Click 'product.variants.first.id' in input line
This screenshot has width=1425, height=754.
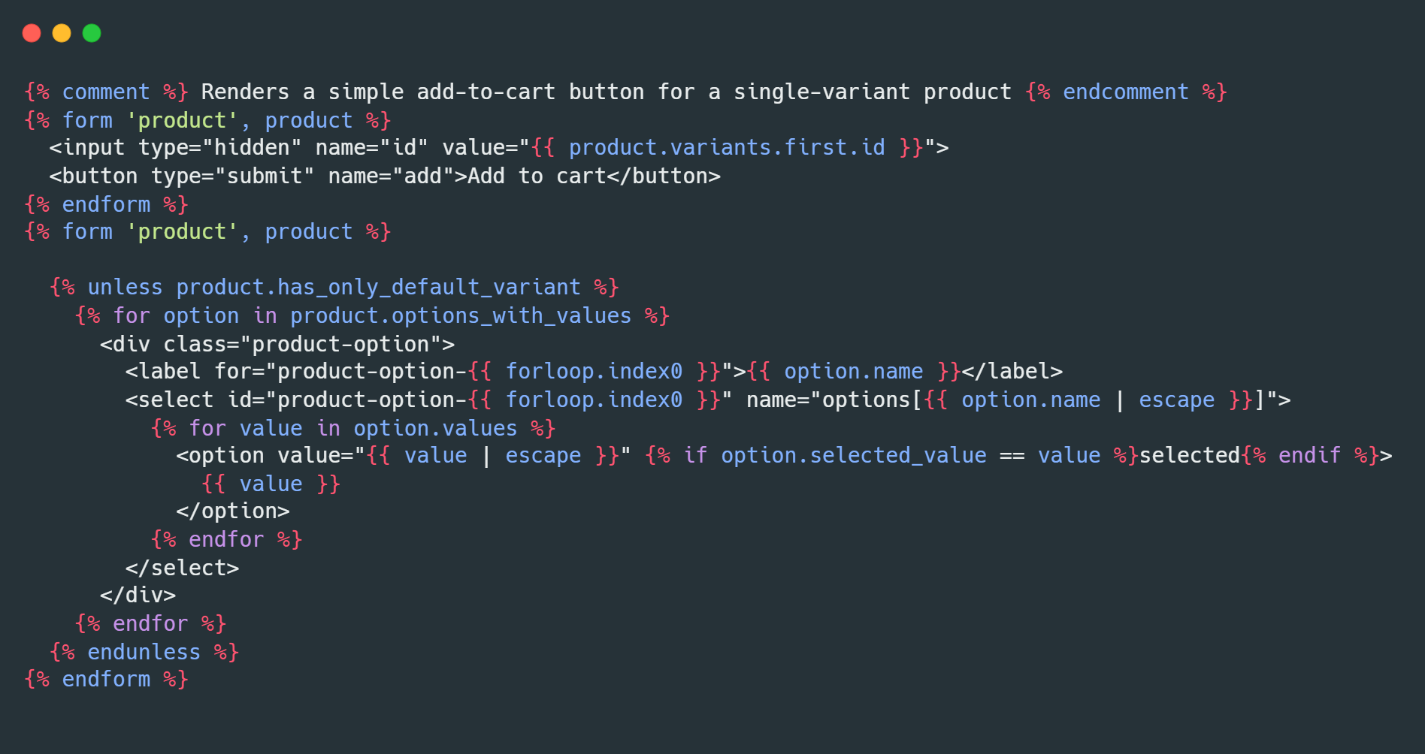click(726, 147)
